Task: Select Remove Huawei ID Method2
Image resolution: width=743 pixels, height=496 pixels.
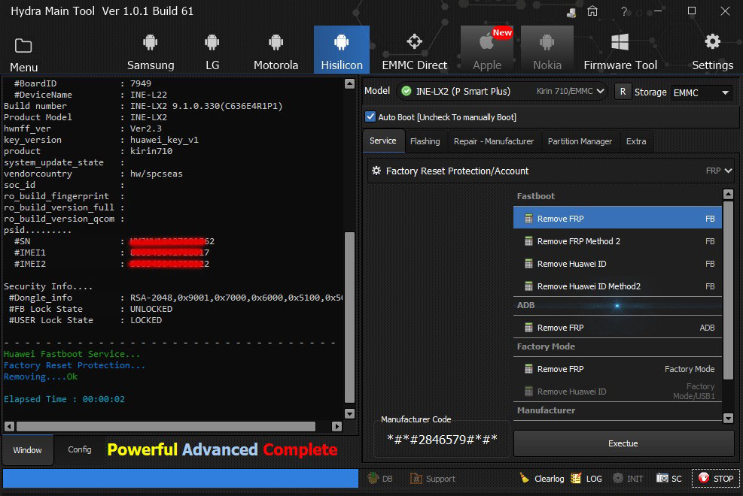Action: (617, 286)
